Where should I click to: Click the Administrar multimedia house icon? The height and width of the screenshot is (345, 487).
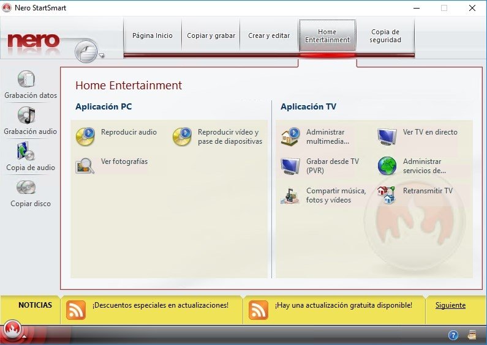290,136
